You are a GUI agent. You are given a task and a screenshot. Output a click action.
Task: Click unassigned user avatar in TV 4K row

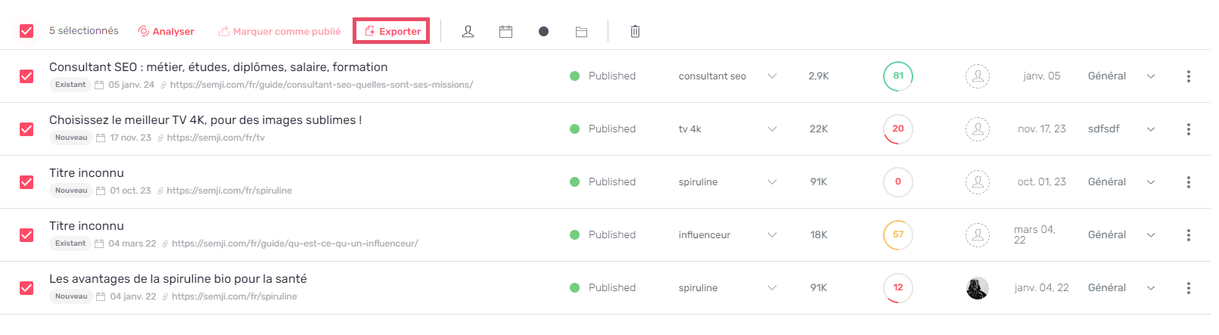(x=978, y=129)
